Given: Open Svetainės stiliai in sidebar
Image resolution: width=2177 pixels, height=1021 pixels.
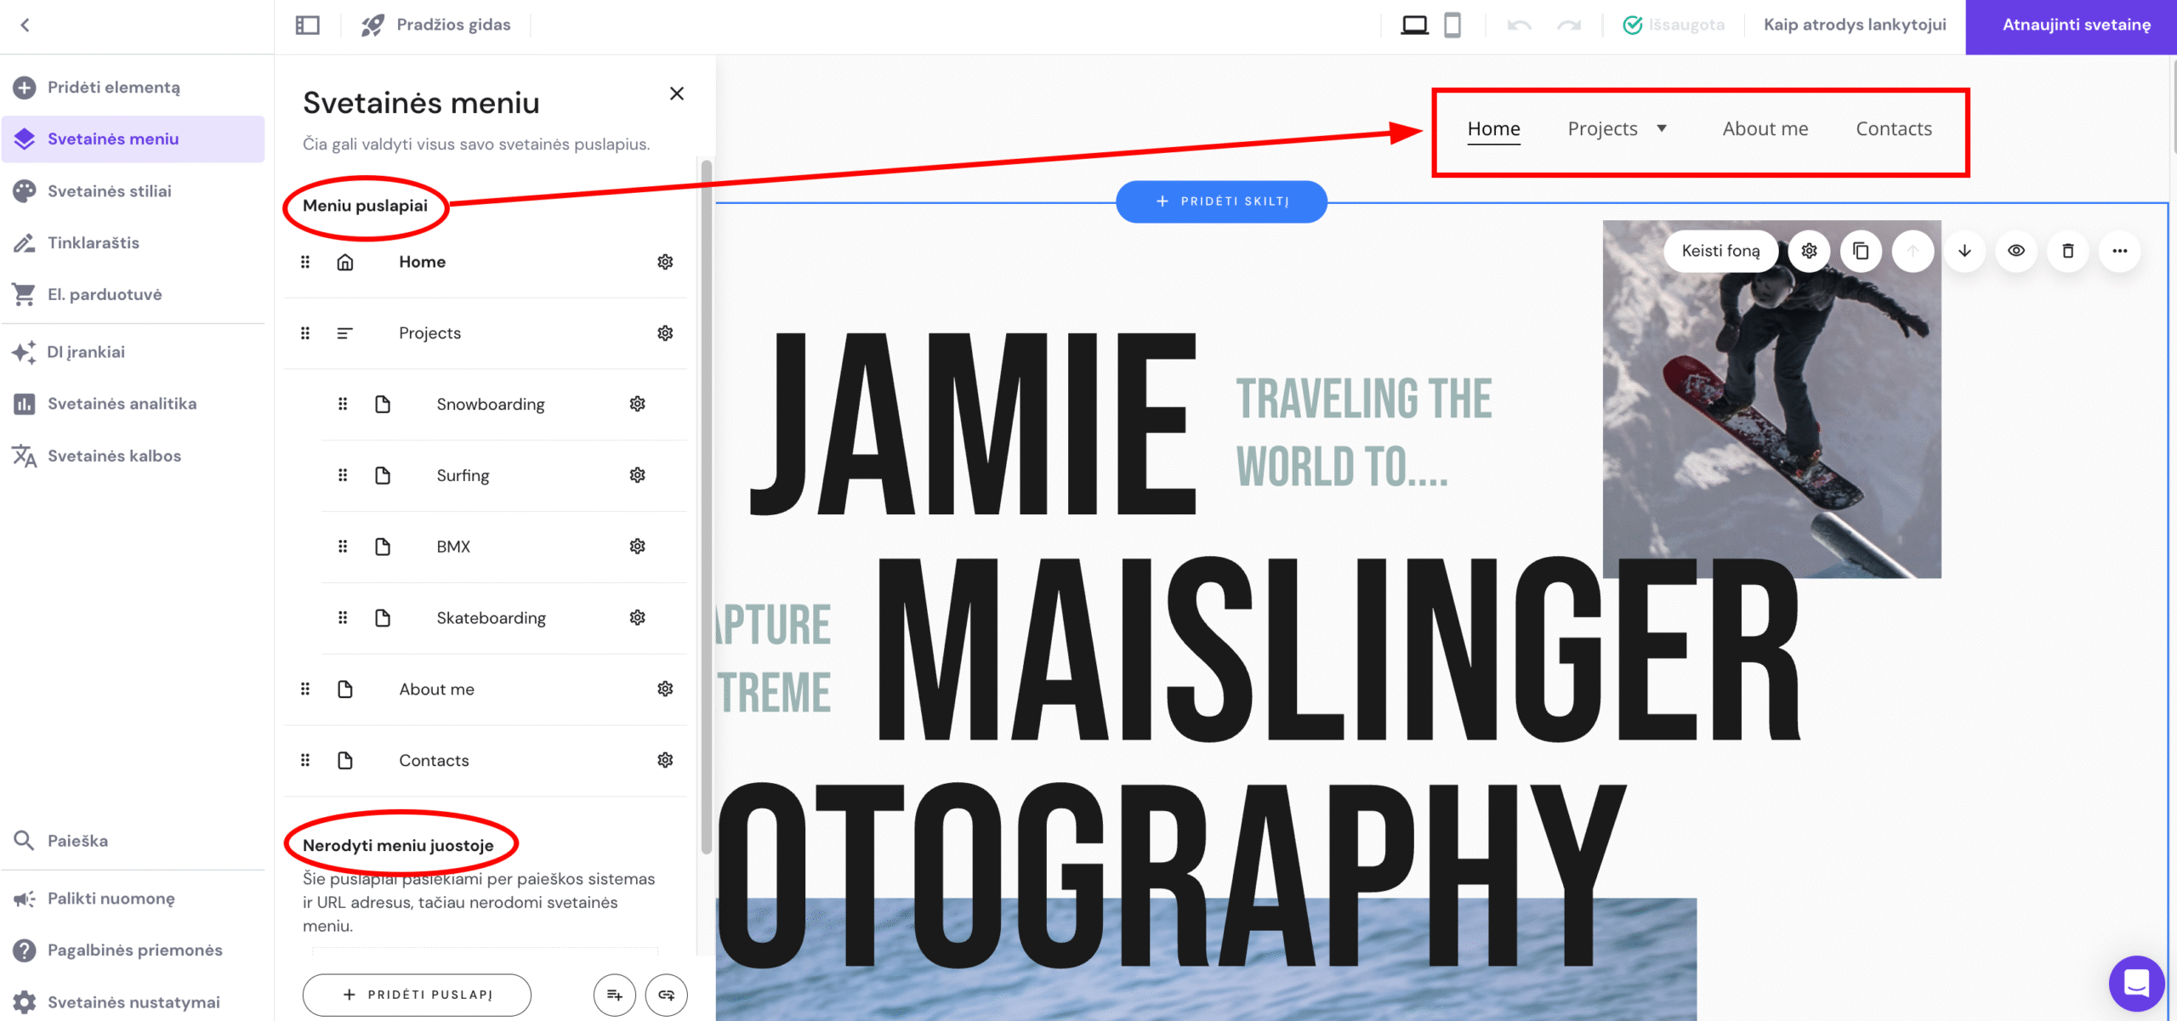Looking at the screenshot, I should coord(110,191).
